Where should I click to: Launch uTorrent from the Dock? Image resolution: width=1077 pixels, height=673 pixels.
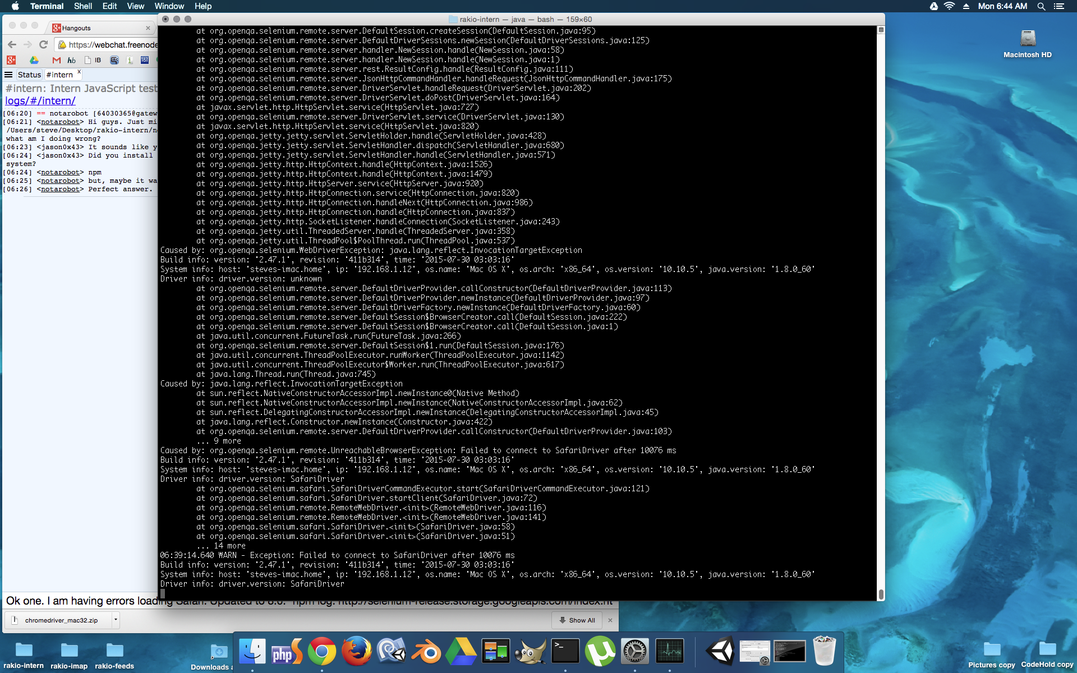(x=600, y=652)
